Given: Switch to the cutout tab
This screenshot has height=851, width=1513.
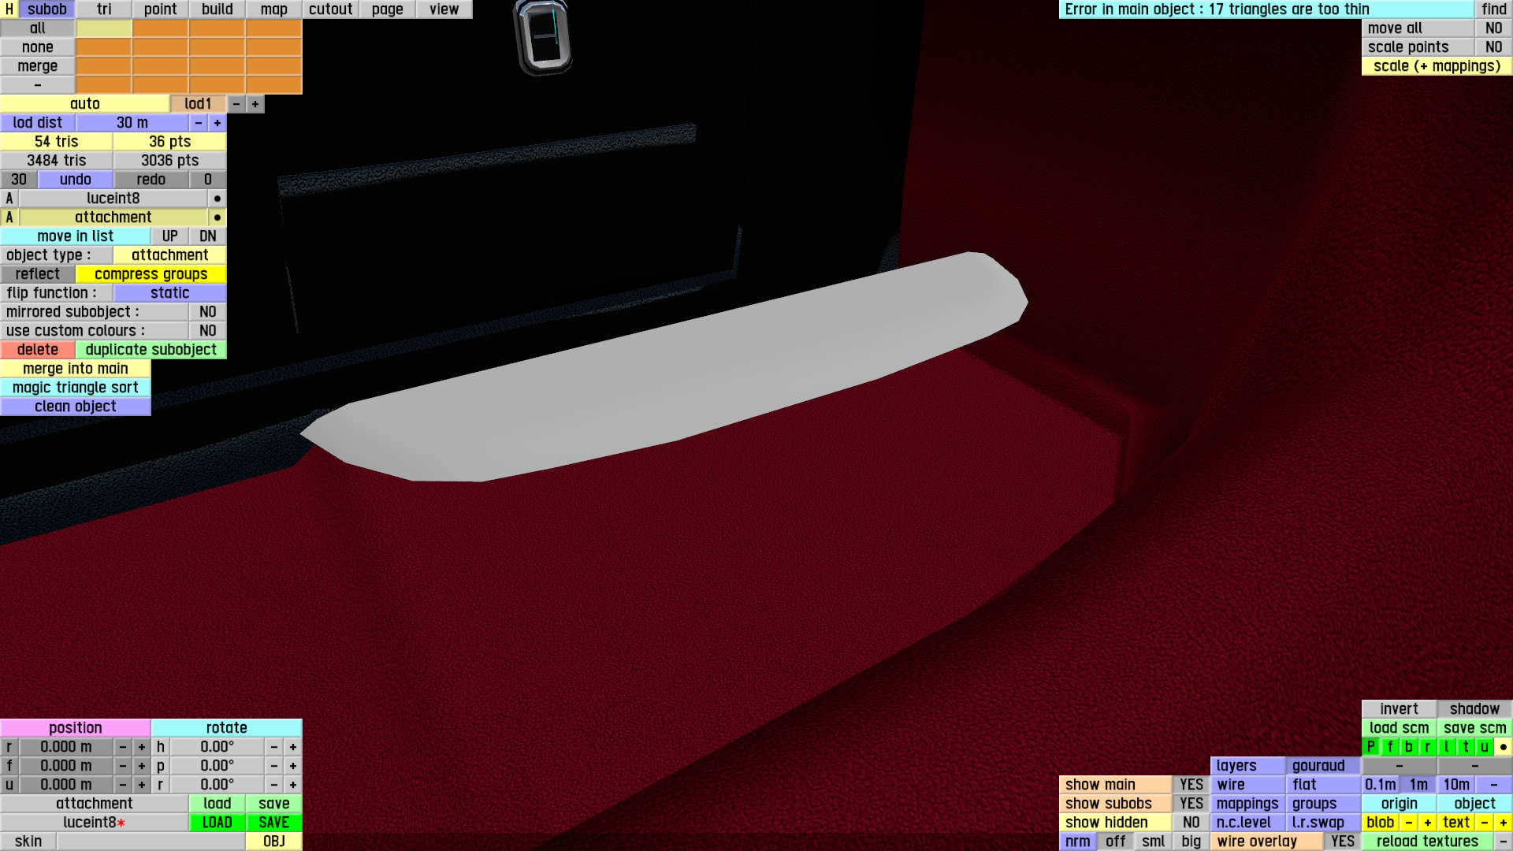Looking at the screenshot, I should (x=330, y=9).
